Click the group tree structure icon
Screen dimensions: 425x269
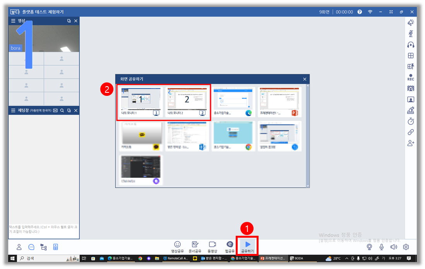tap(43, 247)
